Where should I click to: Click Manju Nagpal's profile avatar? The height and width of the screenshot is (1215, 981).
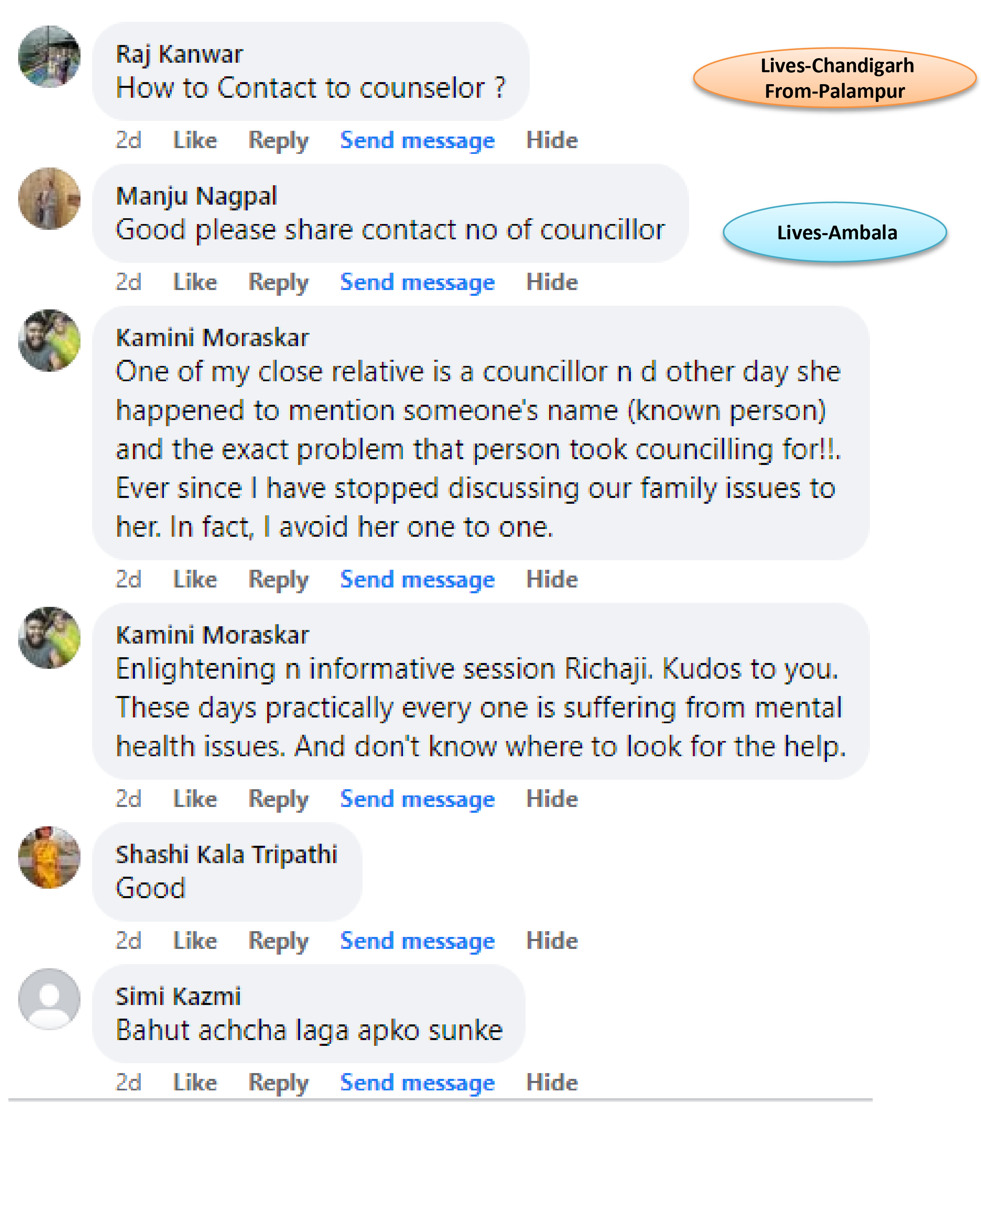(49, 199)
